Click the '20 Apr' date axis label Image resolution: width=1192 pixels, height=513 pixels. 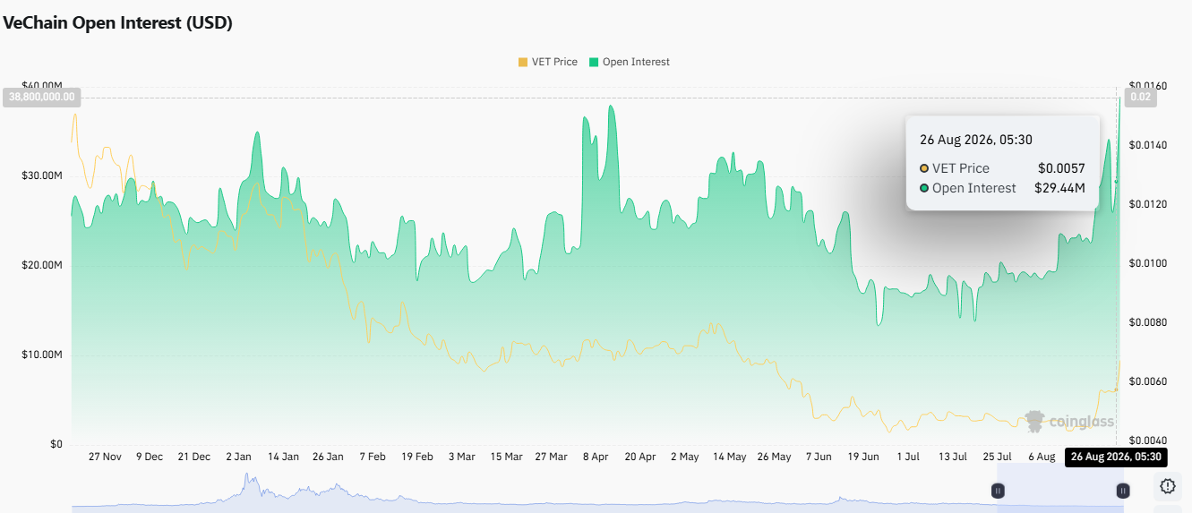640,457
